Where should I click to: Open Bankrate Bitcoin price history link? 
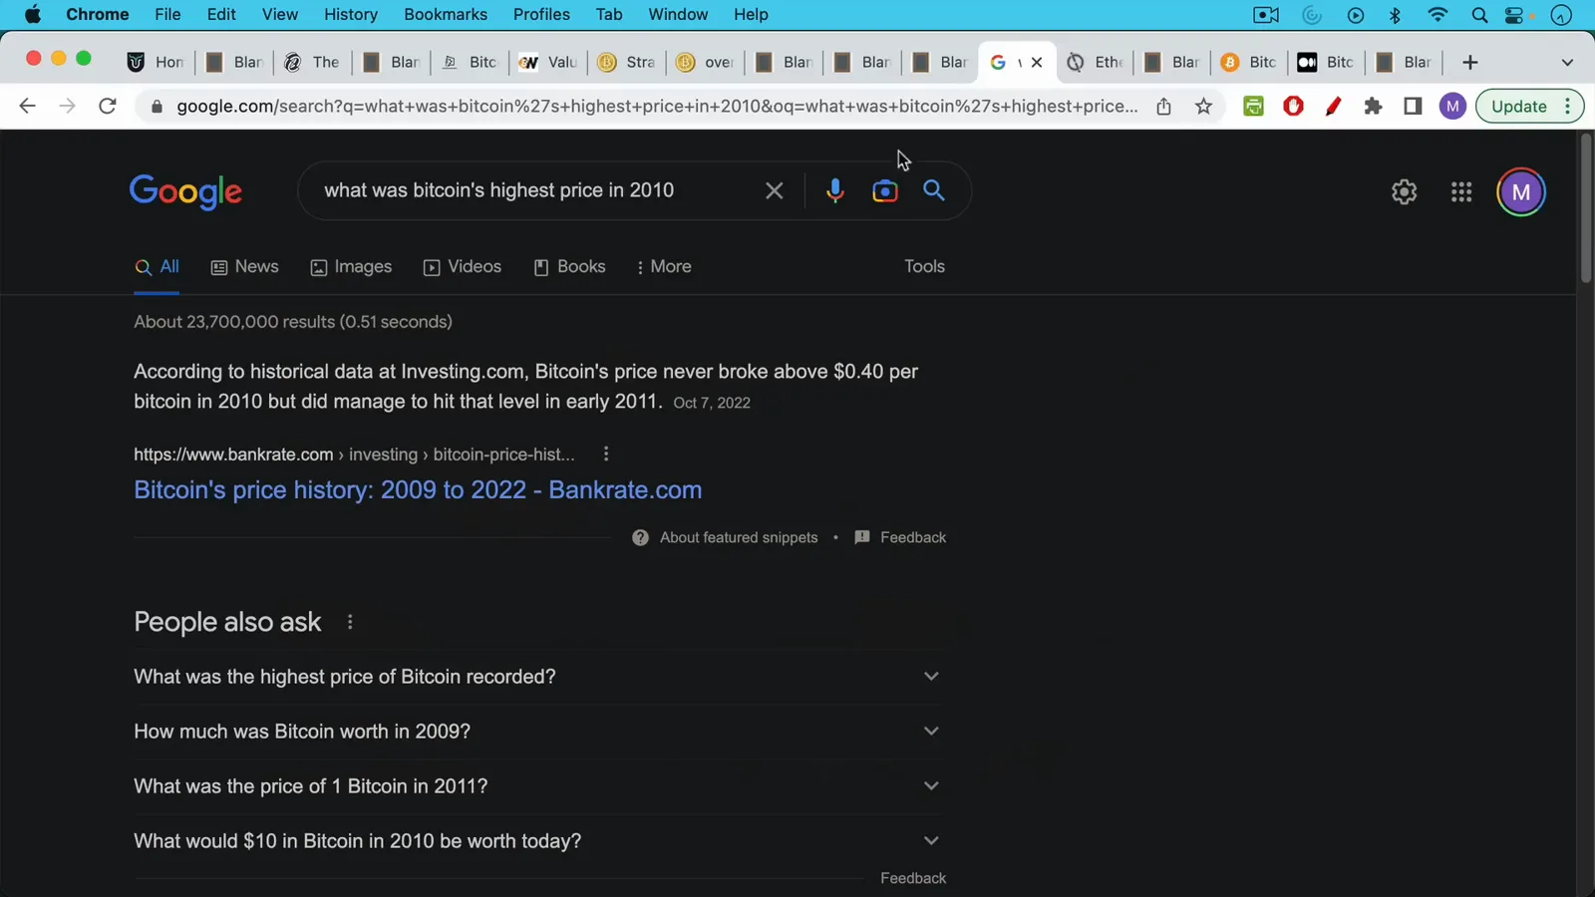418,490
